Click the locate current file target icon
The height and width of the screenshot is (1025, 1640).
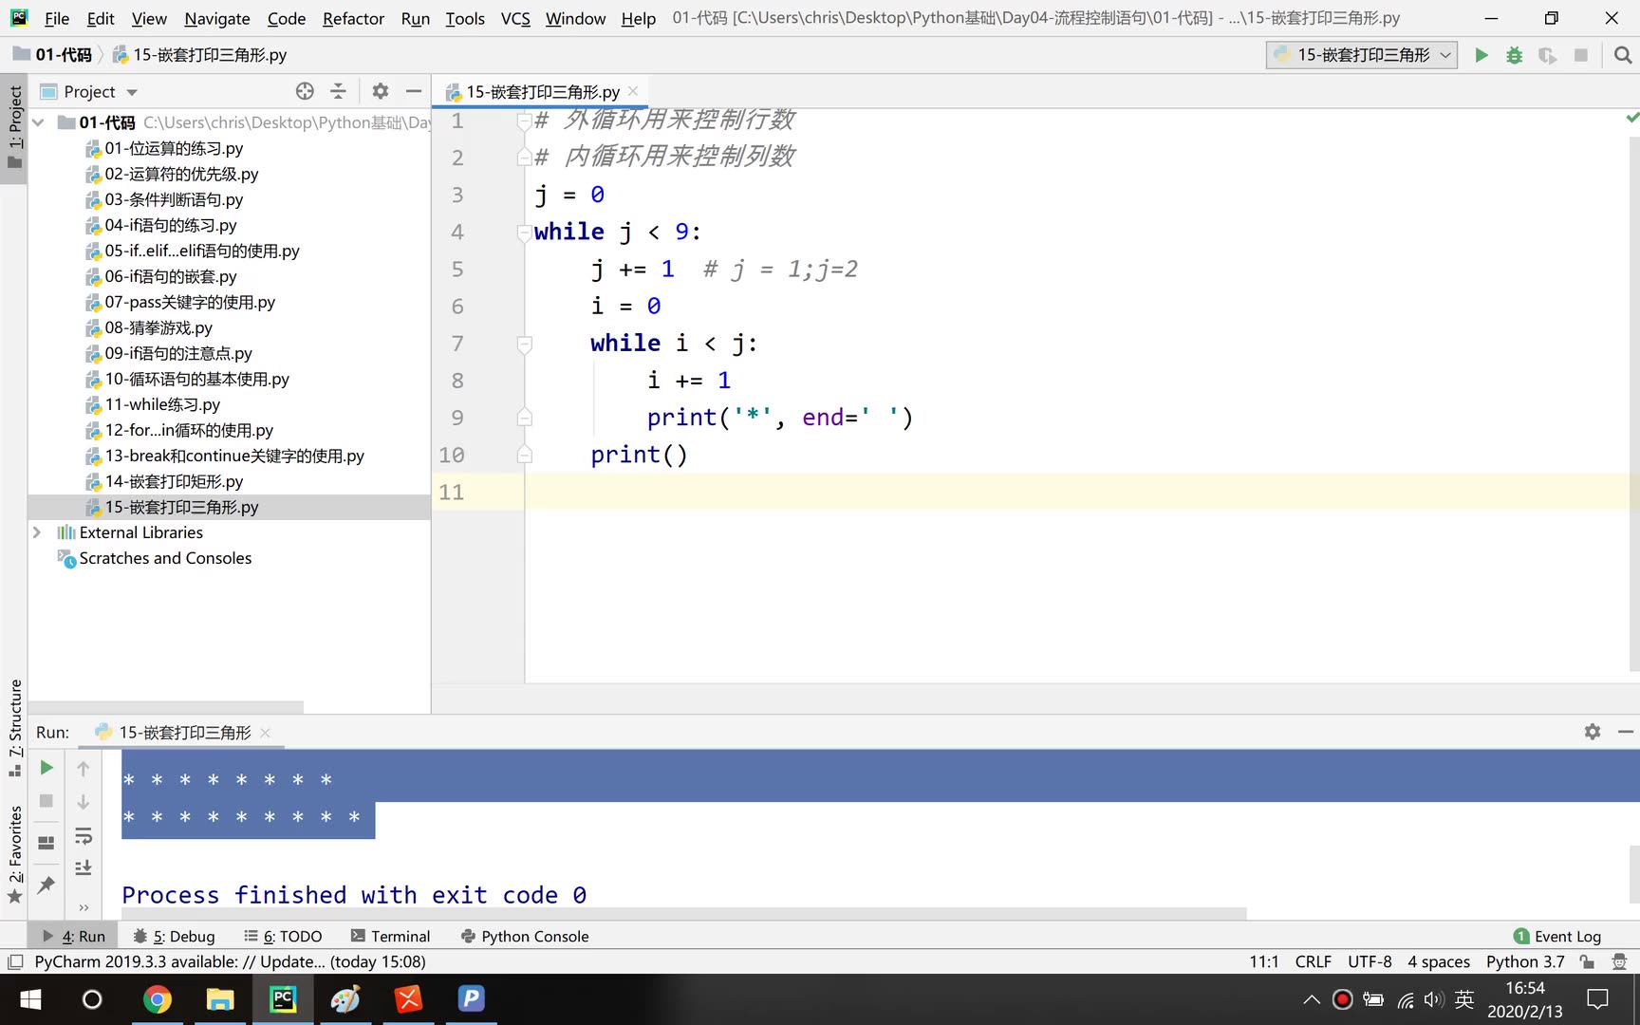click(x=305, y=91)
